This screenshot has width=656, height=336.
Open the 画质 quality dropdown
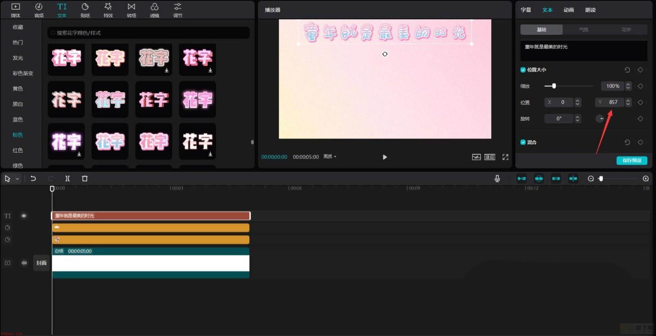pos(330,157)
